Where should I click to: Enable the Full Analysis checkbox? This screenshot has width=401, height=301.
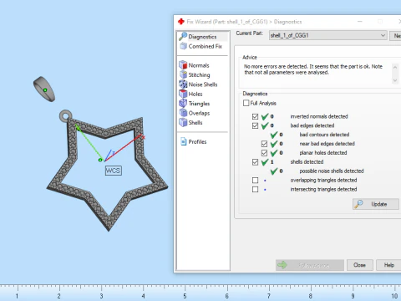click(246, 103)
